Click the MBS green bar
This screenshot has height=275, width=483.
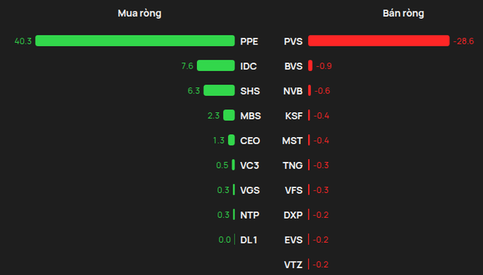229,115
